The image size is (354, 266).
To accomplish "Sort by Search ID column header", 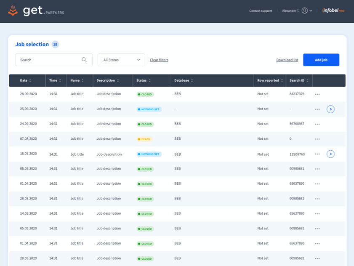I will coord(299,80).
